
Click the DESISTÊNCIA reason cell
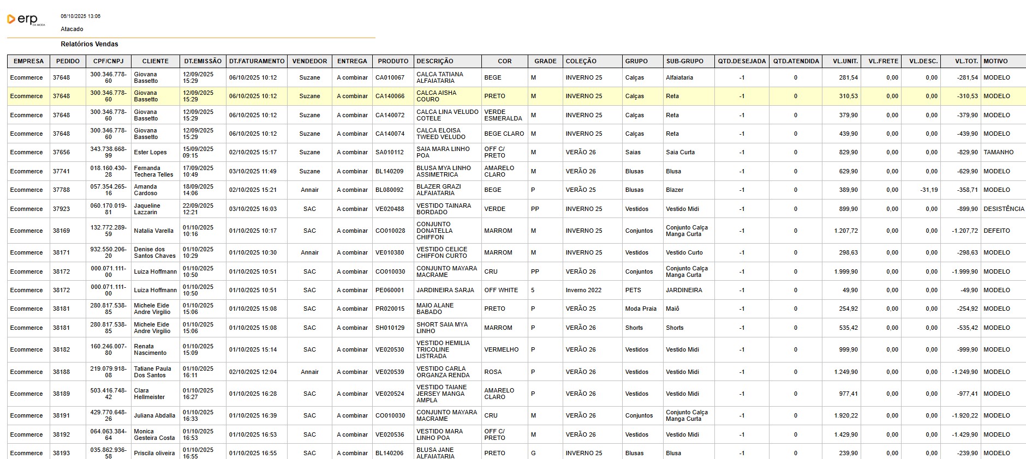[x=1004, y=209]
